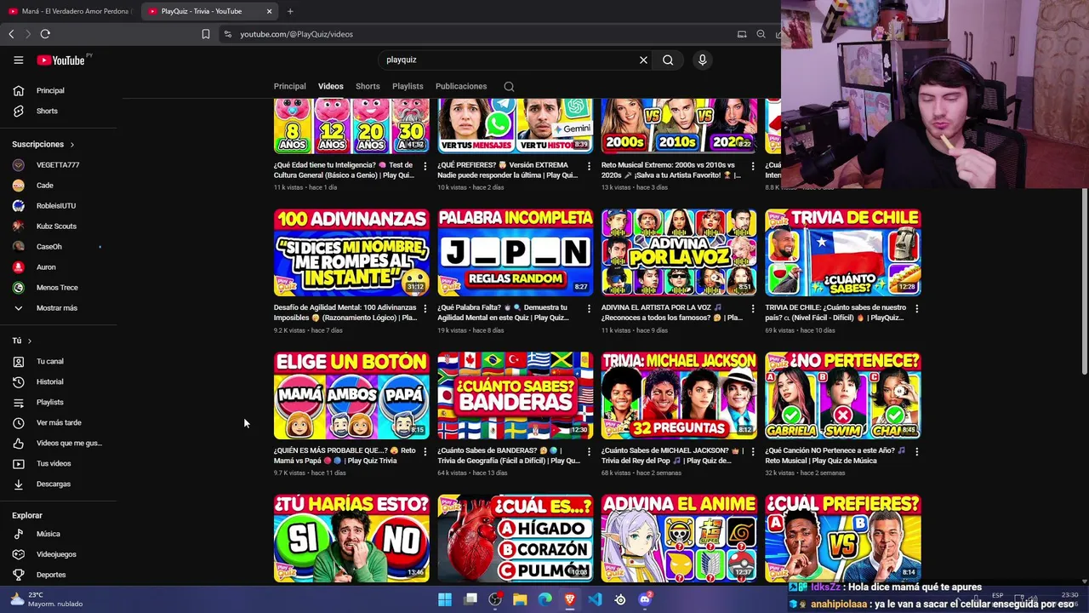
Task: Bookmark this page in the address bar
Action: (206, 34)
